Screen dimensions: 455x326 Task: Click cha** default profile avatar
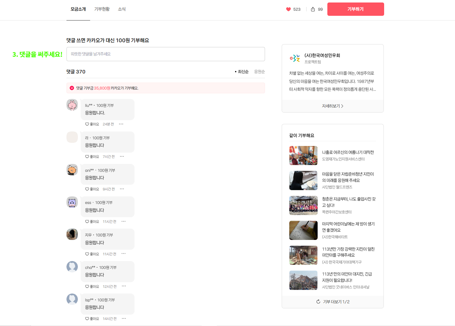click(x=72, y=267)
